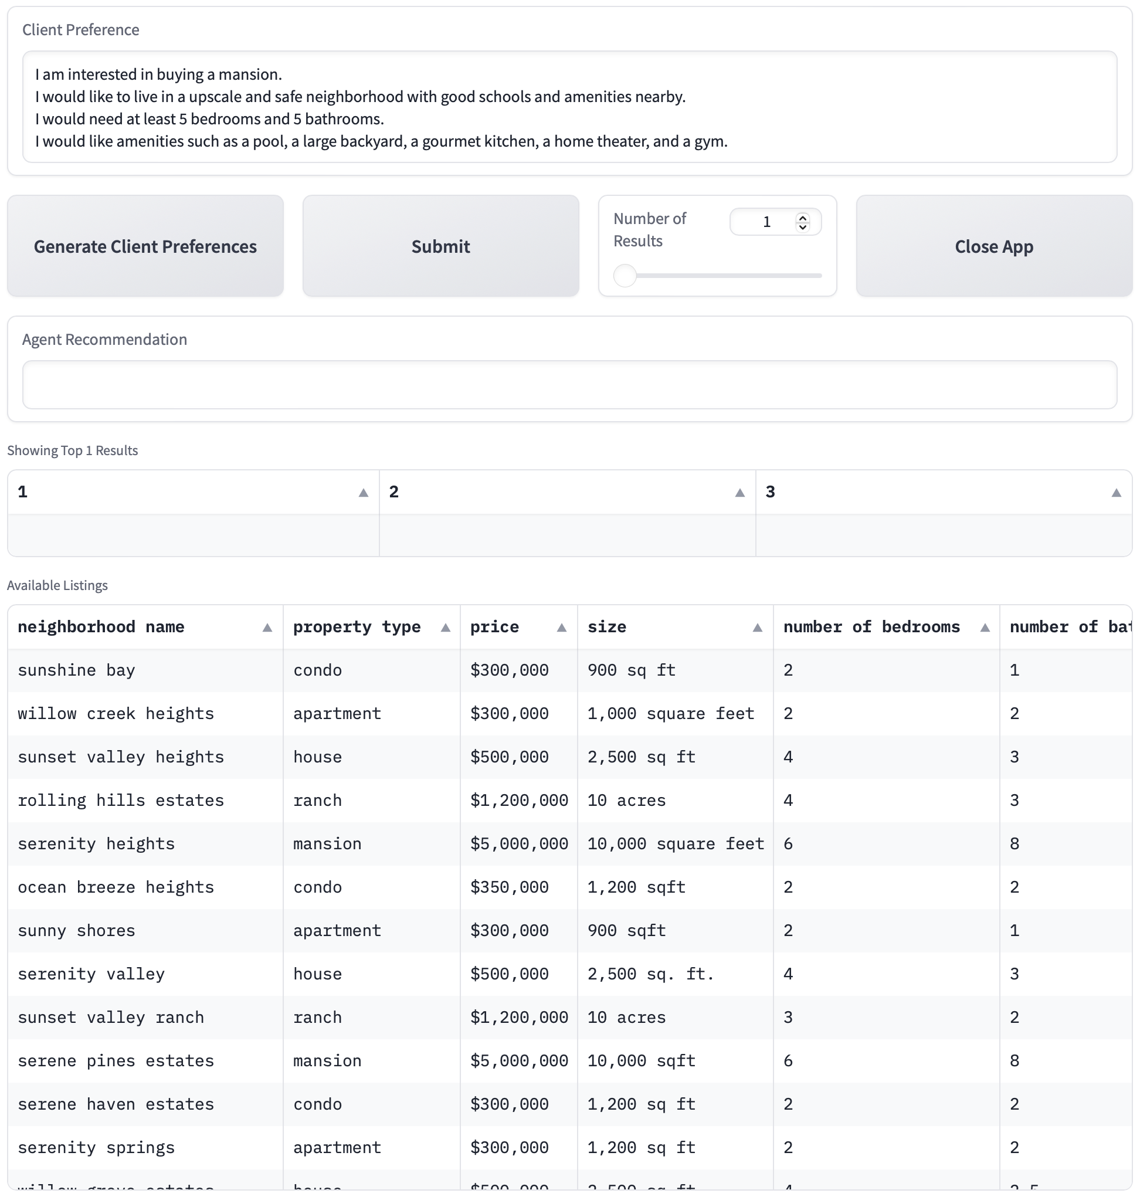Decrement Number of Results stepper down
The image size is (1140, 1200).
(803, 227)
